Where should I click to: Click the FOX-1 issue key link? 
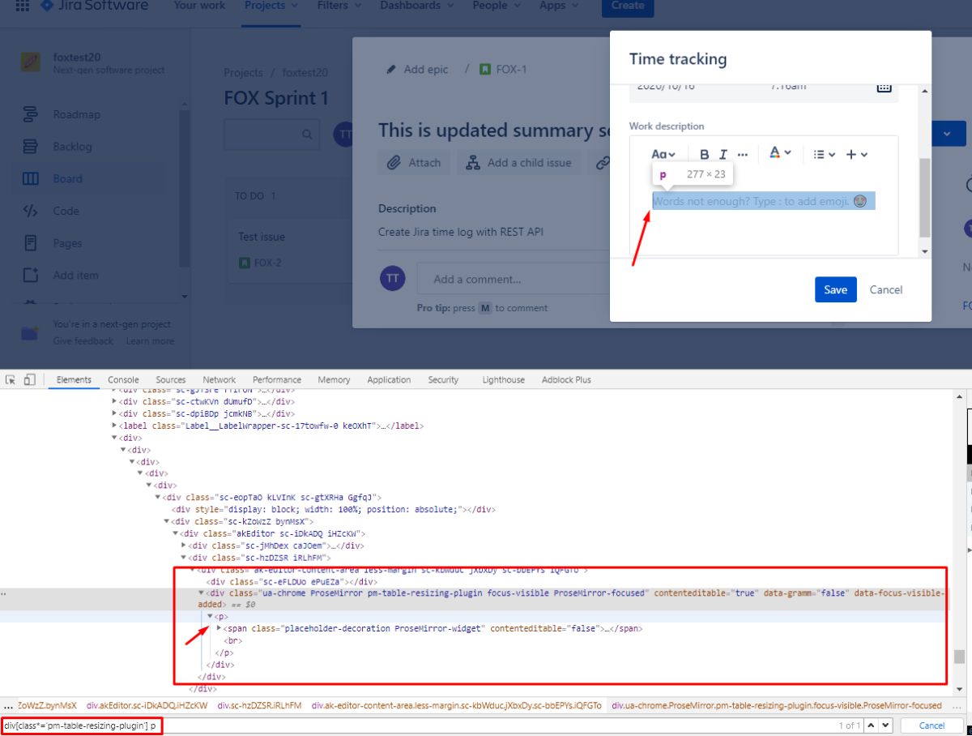pos(511,70)
